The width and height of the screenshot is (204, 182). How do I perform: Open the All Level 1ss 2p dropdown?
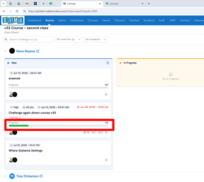pyautogui.click(x=69, y=39)
